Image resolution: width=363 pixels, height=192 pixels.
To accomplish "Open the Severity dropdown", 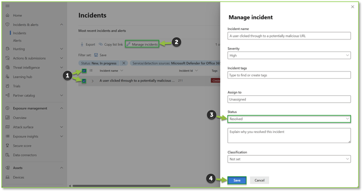I will pos(289,55).
